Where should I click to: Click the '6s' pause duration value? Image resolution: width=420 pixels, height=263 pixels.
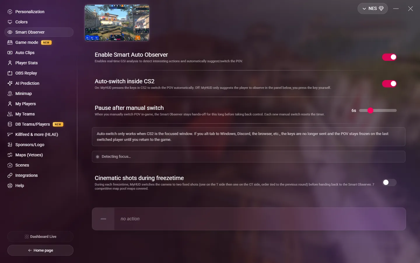(x=354, y=110)
